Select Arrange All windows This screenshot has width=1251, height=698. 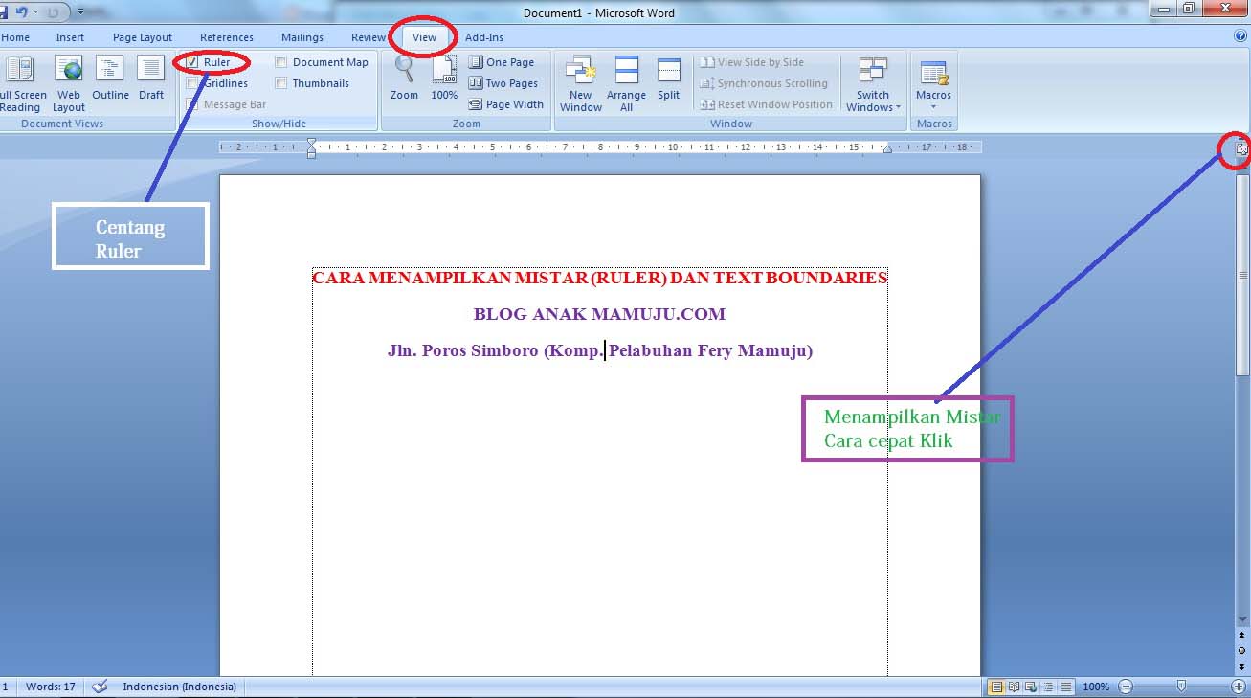(626, 83)
